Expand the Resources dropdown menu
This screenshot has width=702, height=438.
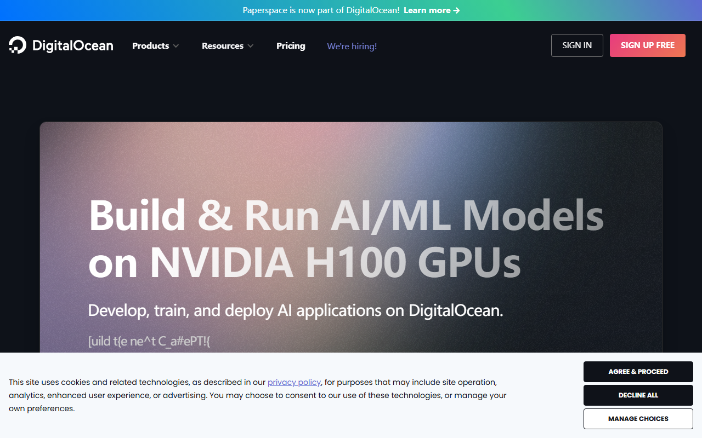228,46
